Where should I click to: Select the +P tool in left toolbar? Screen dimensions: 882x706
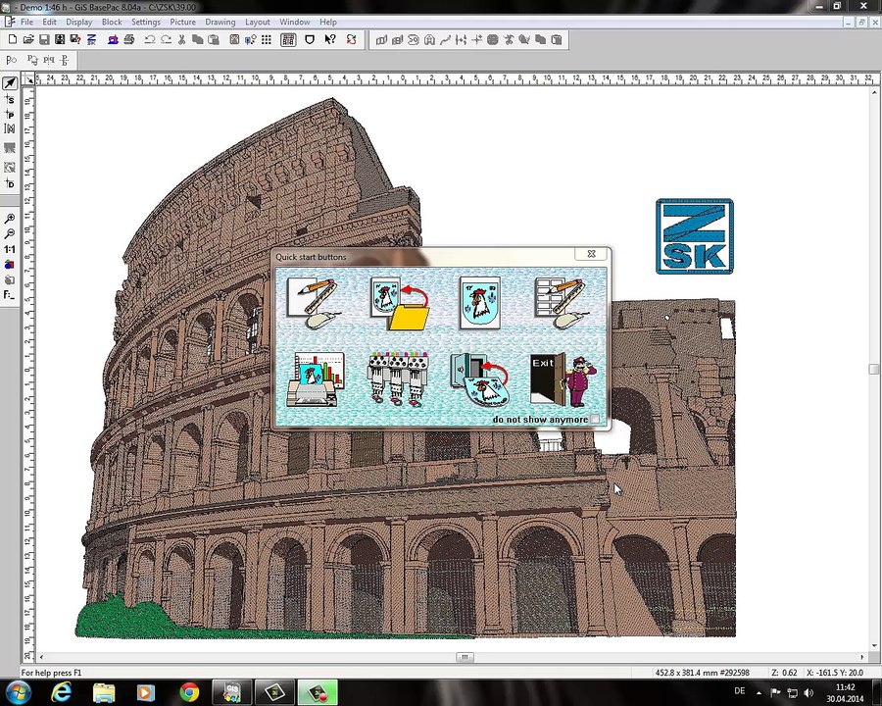click(10, 115)
